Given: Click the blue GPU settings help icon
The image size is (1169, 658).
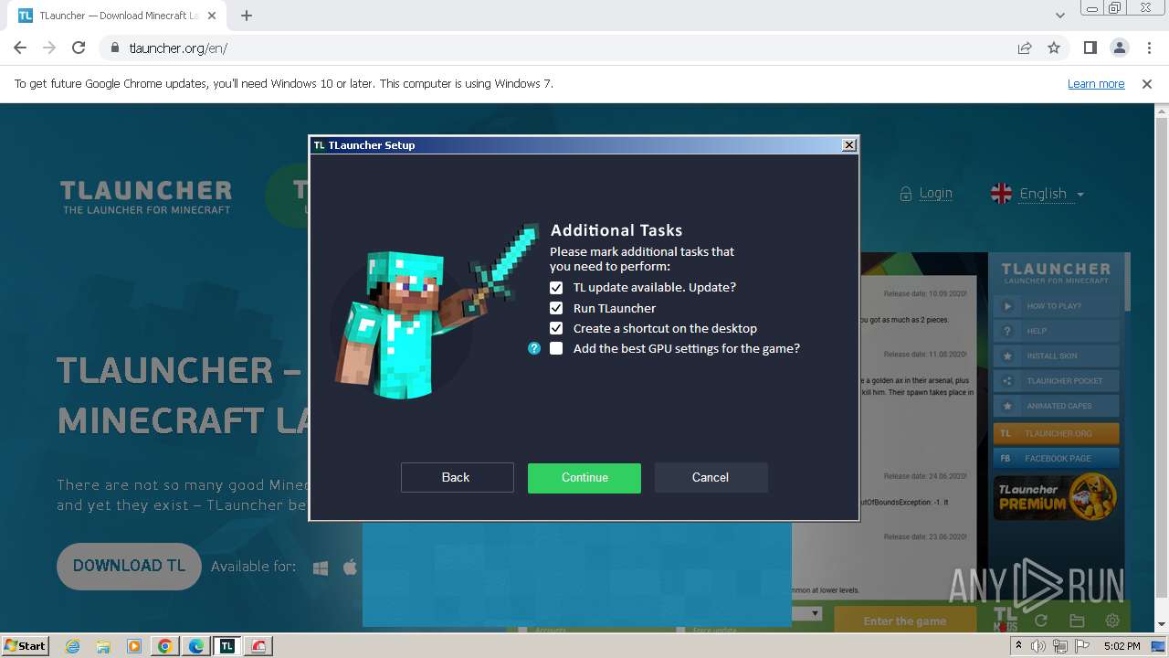Looking at the screenshot, I should coord(534,348).
